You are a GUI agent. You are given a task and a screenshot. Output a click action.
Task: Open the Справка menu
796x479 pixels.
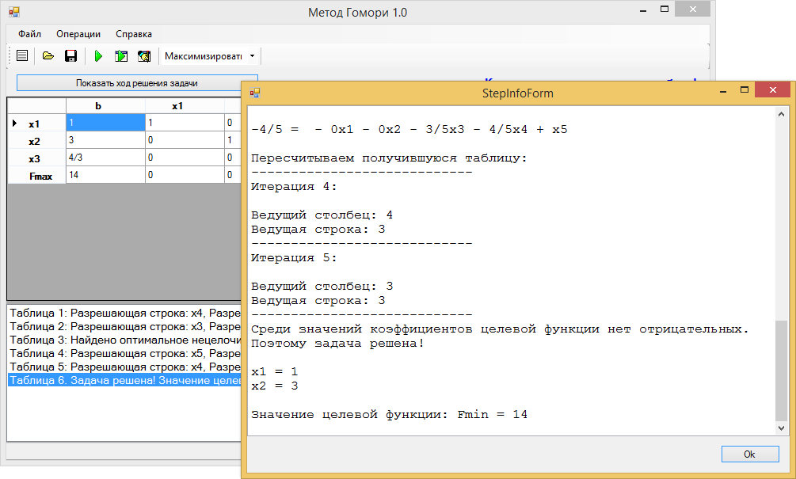134,34
